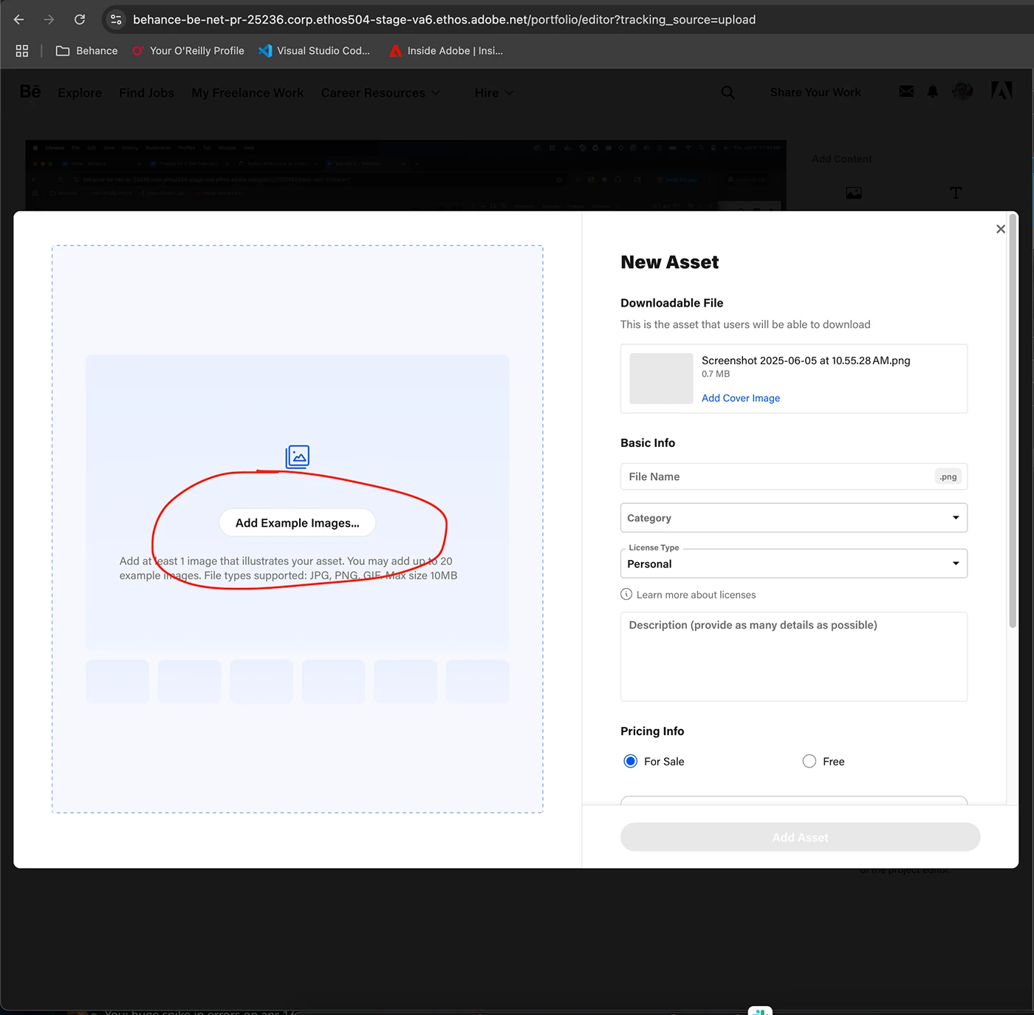Image resolution: width=1034 pixels, height=1015 pixels.
Task: Expand the Category dropdown
Action: 793,518
